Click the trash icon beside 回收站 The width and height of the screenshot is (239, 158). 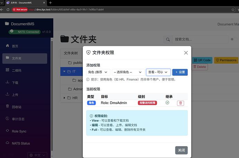pos(7,106)
